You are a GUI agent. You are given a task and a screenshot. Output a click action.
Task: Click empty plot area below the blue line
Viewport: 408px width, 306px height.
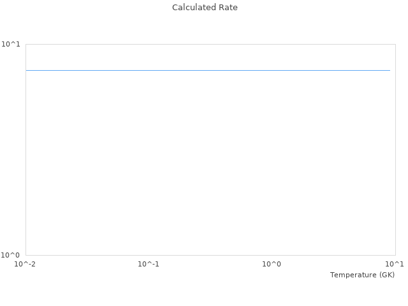[x=208, y=166]
